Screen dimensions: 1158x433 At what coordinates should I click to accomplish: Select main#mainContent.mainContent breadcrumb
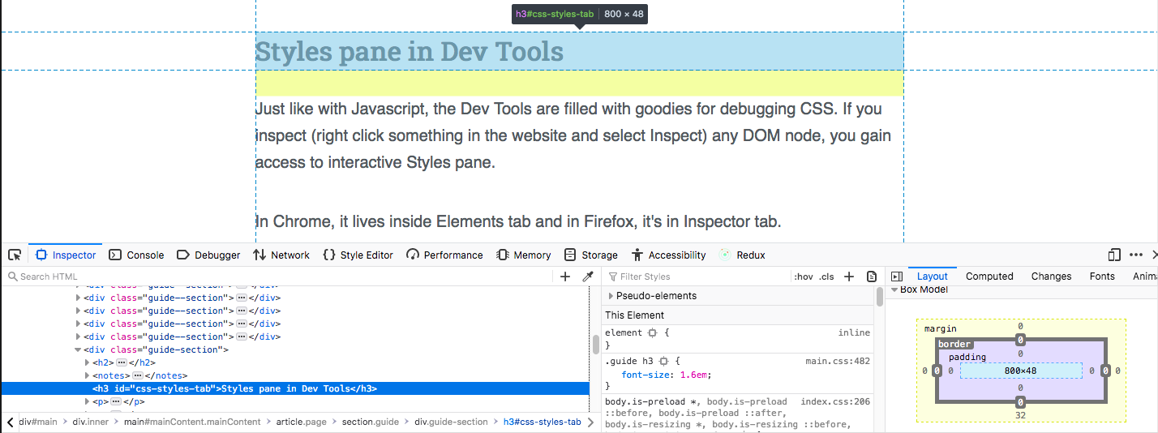pyautogui.click(x=192, y=422)
